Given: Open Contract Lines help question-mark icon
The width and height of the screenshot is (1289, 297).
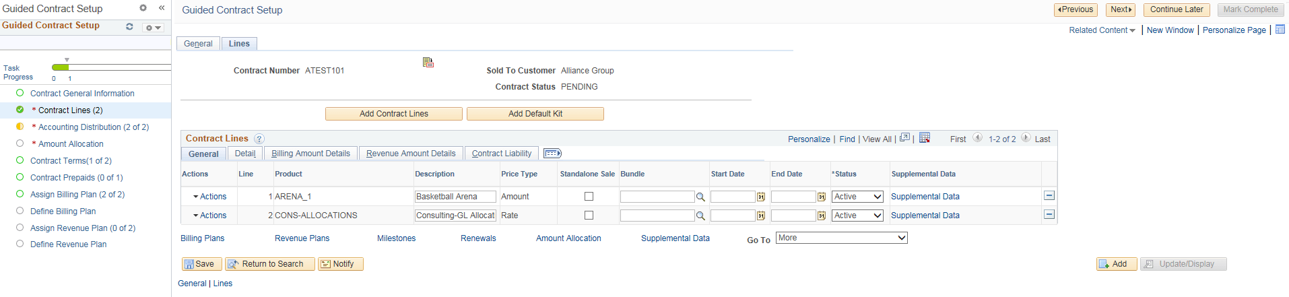Looking at the screenshot, I should (x=259, y=139).
